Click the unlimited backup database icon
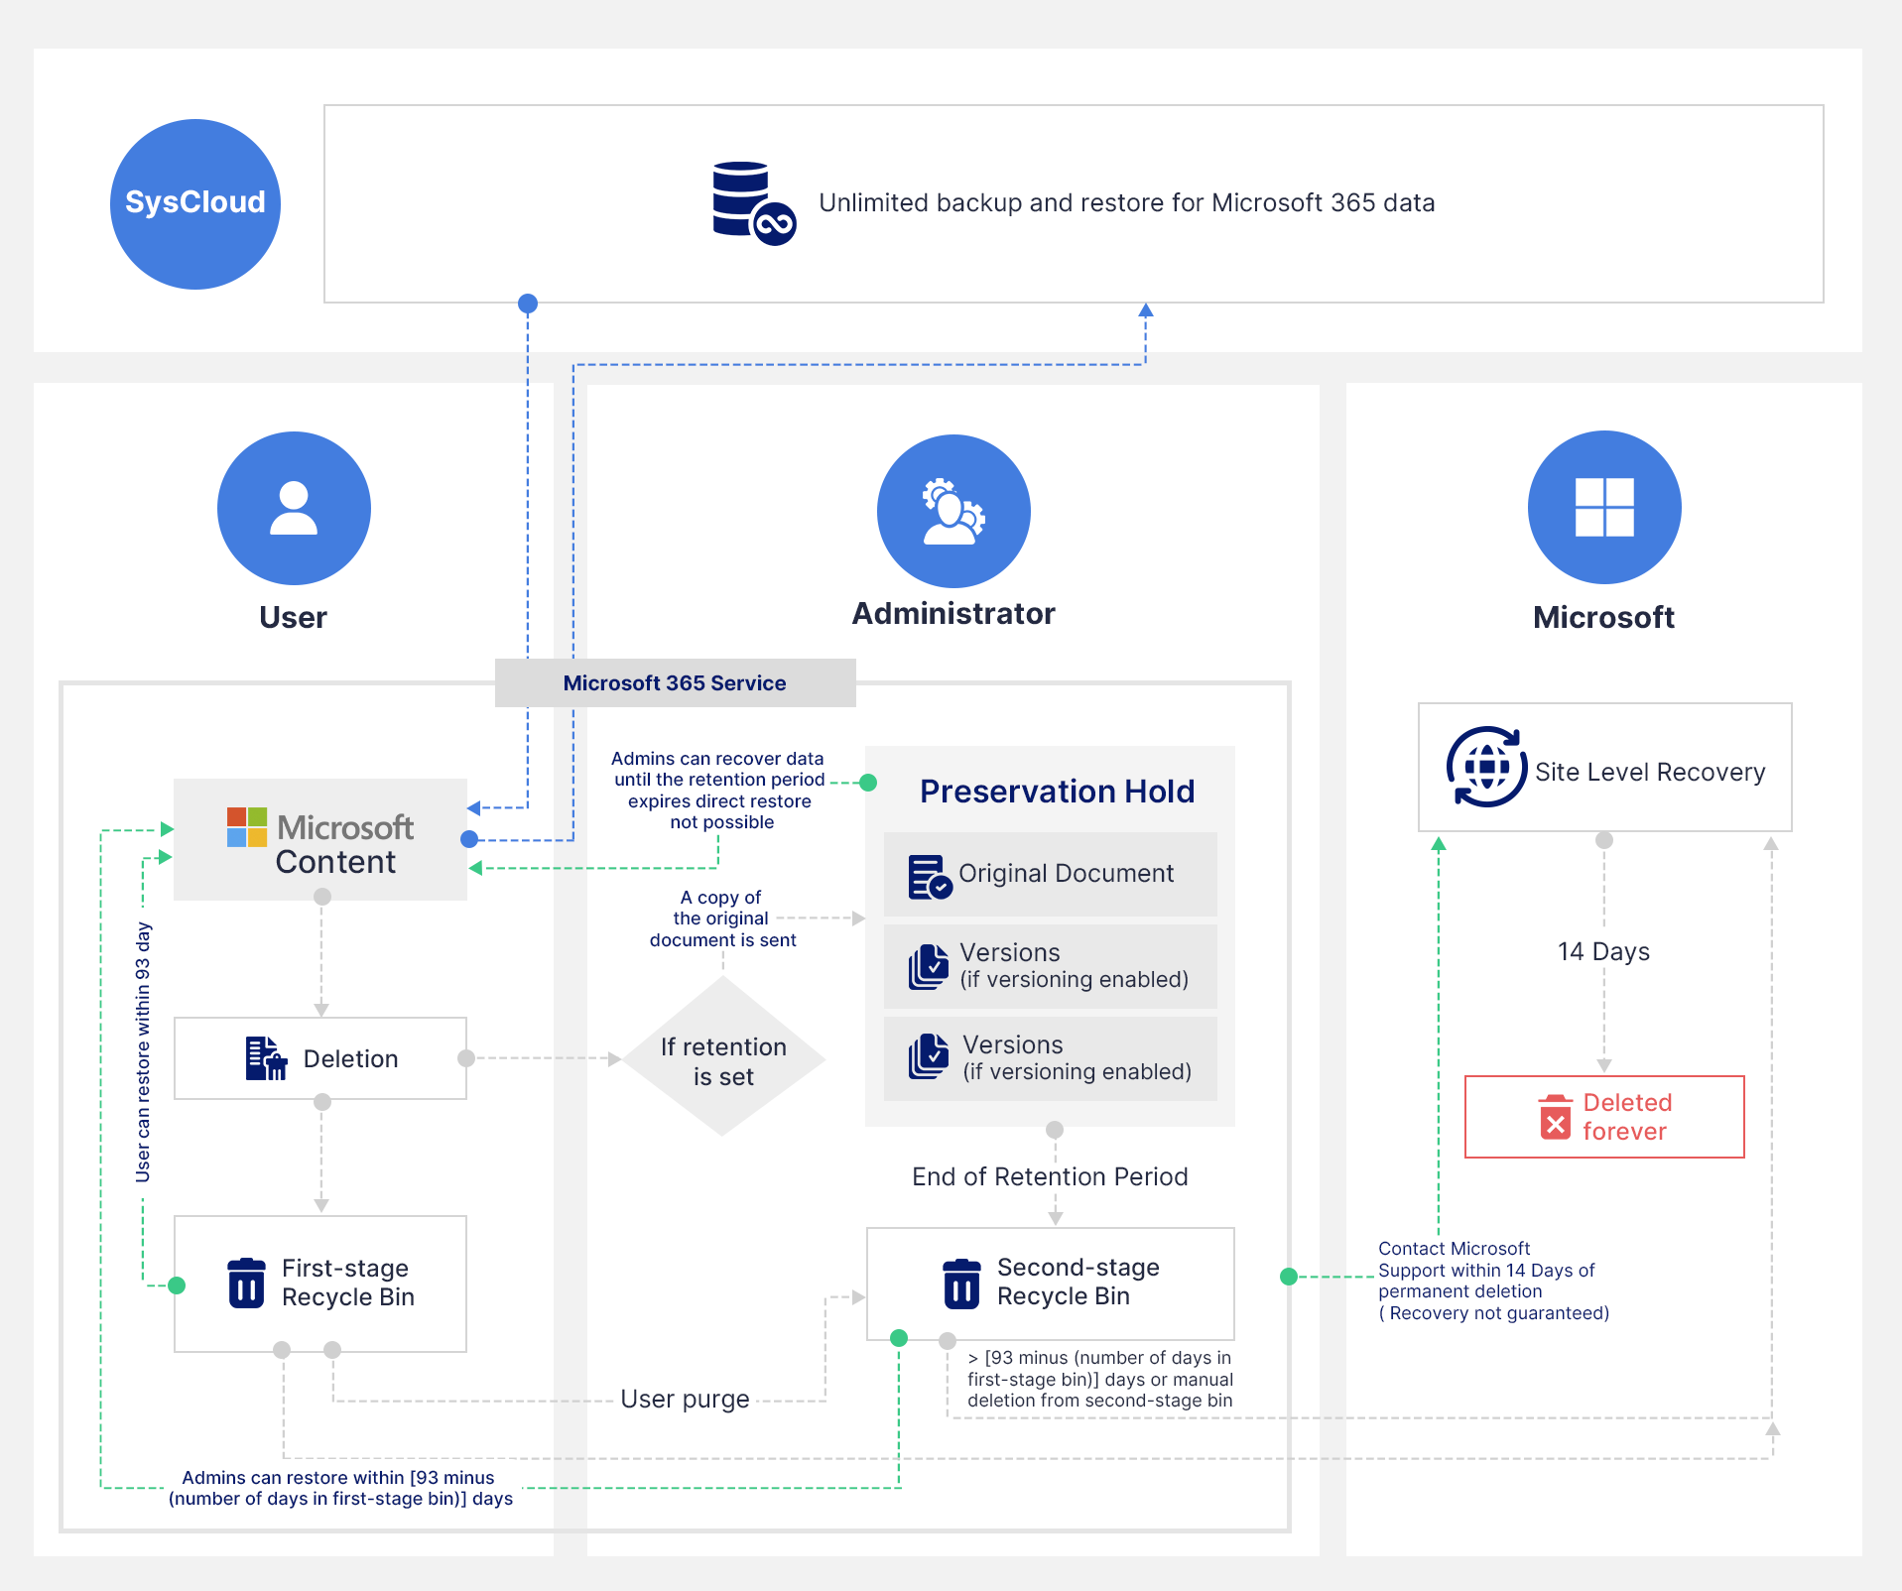The height and width of the screenshot is (1591, 1902). click(753, 203)
